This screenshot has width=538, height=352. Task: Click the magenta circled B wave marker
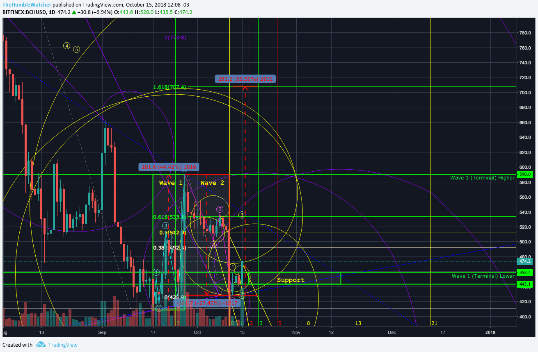[x=220, y=209]
